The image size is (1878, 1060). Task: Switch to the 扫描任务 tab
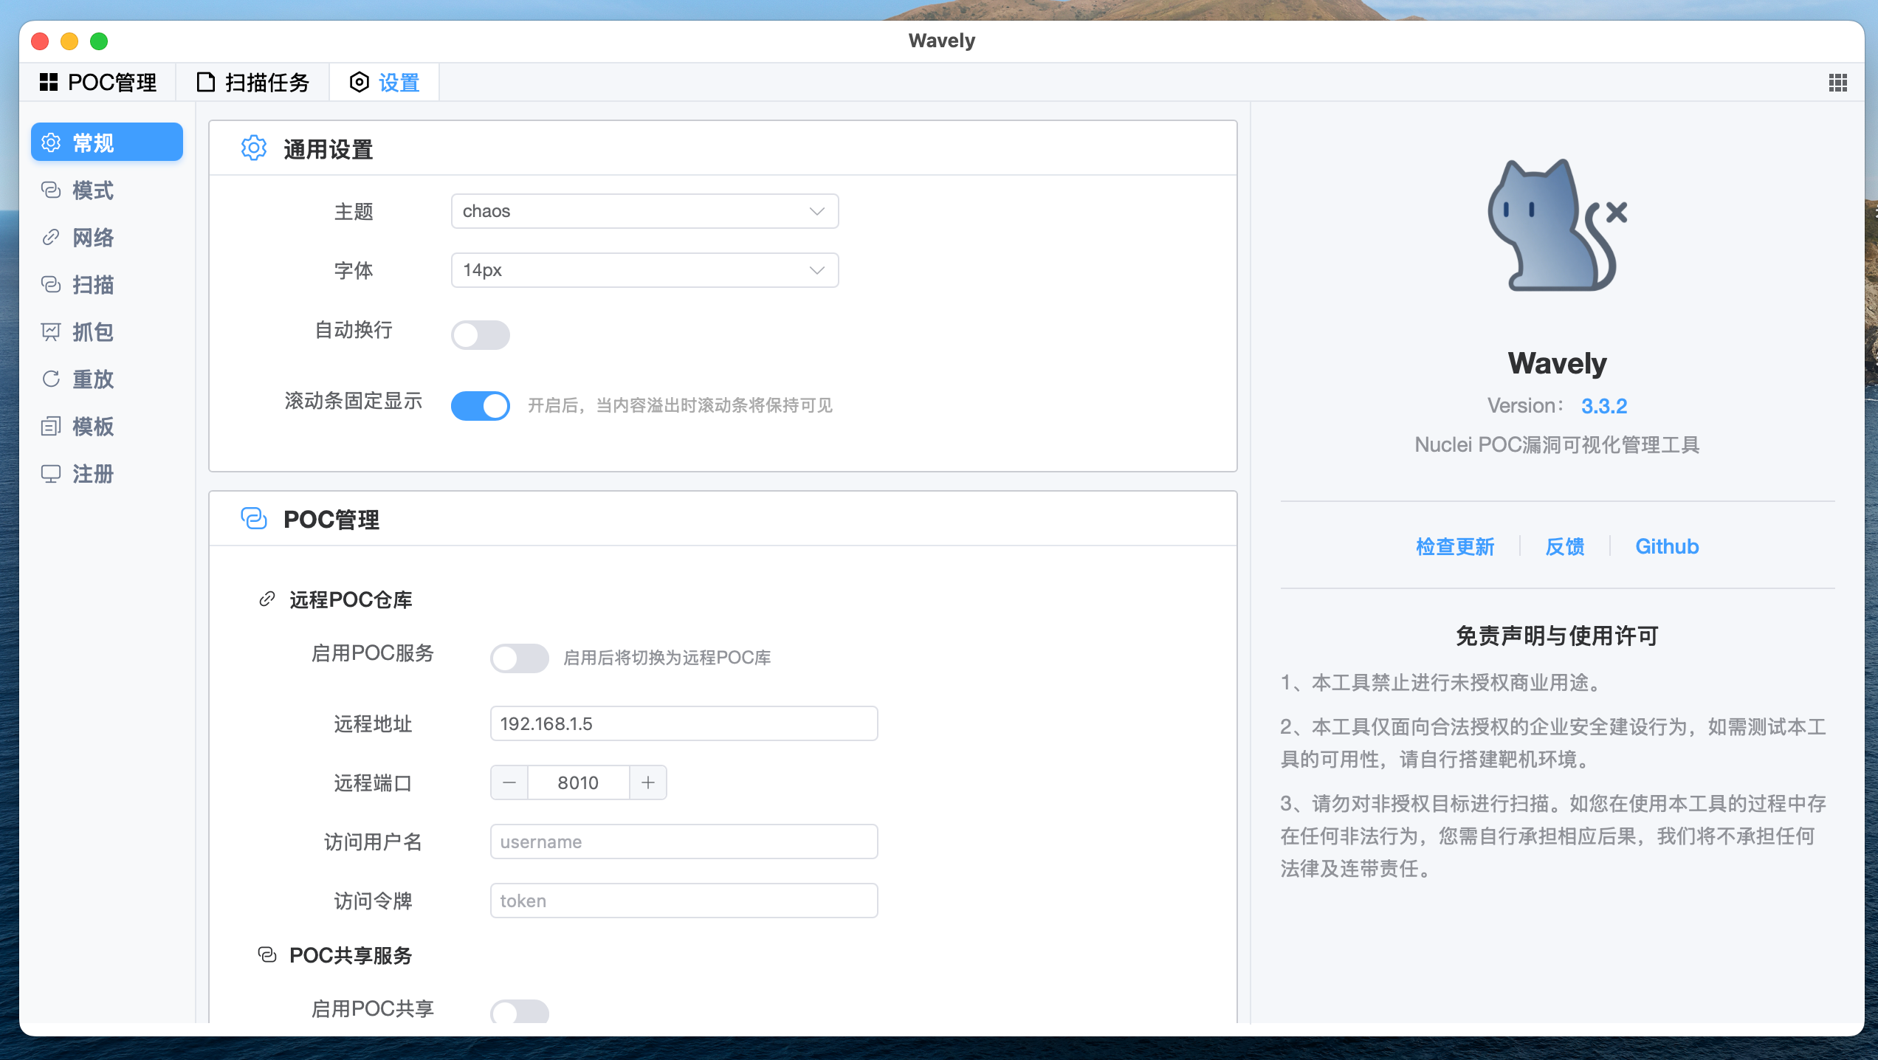coord(252,82)
